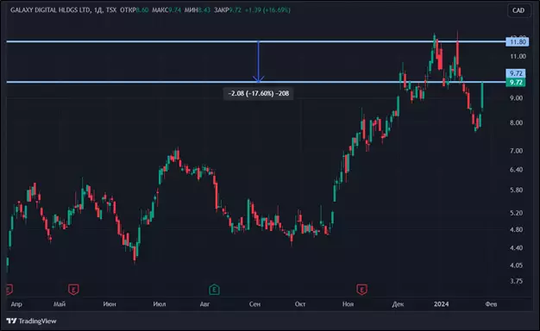540x331 pixels.
Task: Click the green 9.72 last price label
Action: [516, 82]
